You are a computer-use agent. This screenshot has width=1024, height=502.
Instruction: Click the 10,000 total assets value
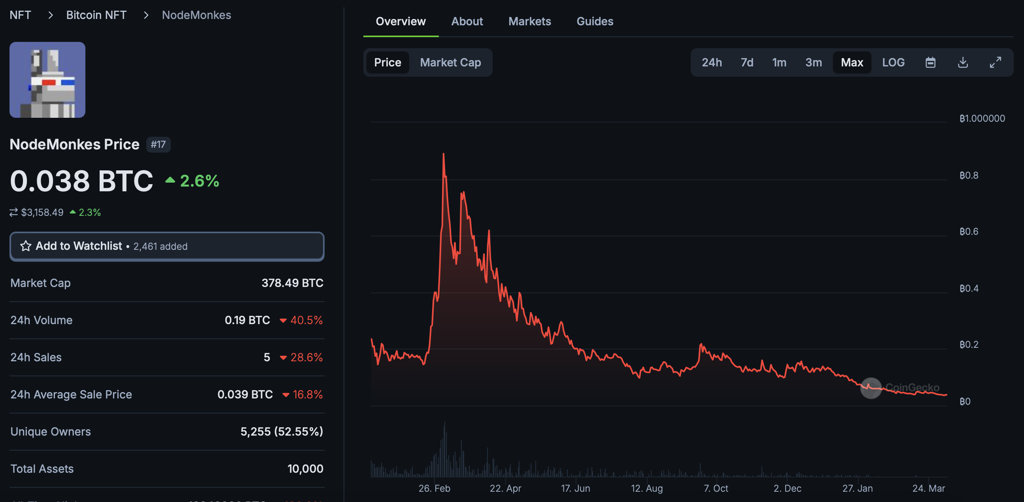[305, 469]
